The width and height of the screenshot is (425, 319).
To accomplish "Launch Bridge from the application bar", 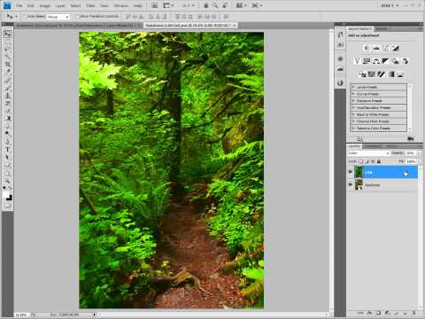I will (155, 5).
